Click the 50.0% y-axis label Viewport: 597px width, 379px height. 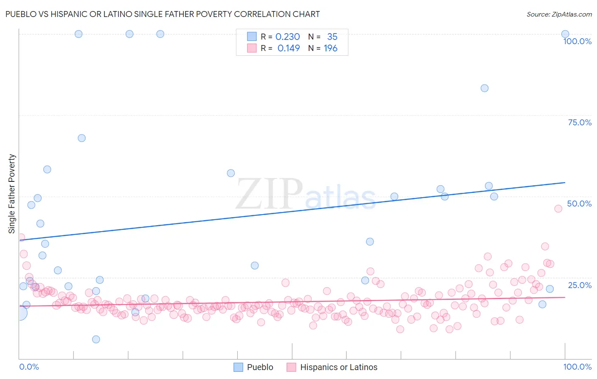point(579,204)
